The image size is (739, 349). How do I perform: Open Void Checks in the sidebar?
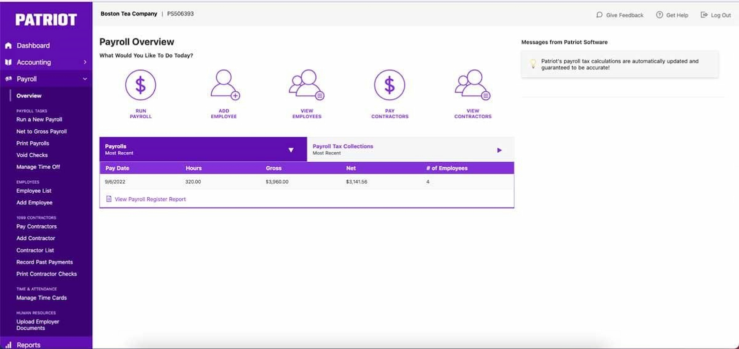[32, 155]
